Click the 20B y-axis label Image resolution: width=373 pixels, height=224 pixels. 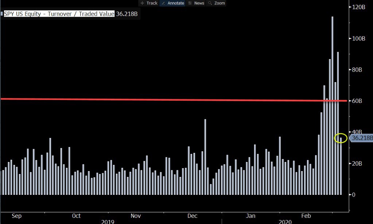tap(357, 163)
